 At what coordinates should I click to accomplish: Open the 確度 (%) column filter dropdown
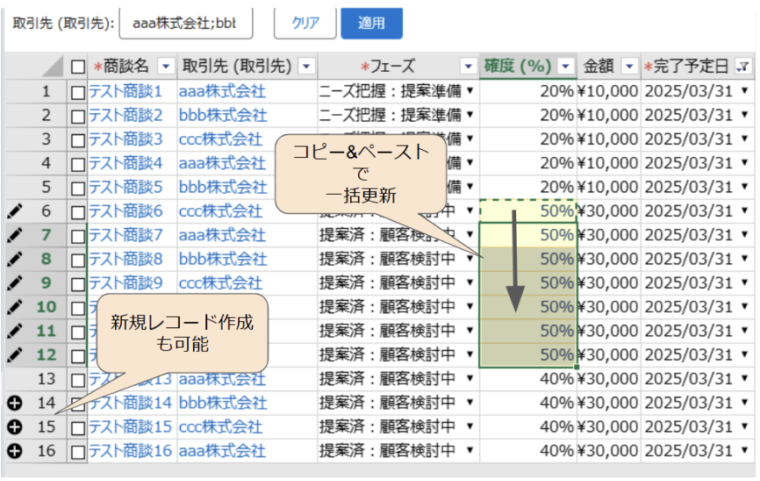(566, 67)
